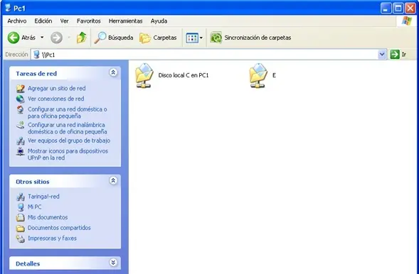Click the UPnP devices icon

point(21,151)
